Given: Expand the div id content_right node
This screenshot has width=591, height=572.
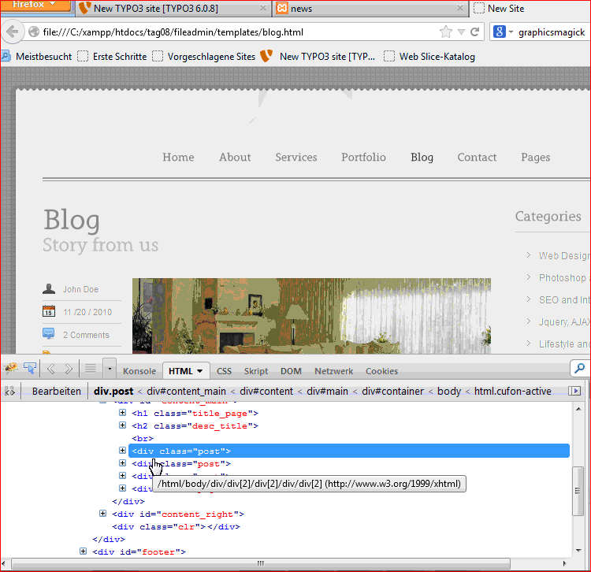Looking at the screenshot, I should click(x=102, y=513).
